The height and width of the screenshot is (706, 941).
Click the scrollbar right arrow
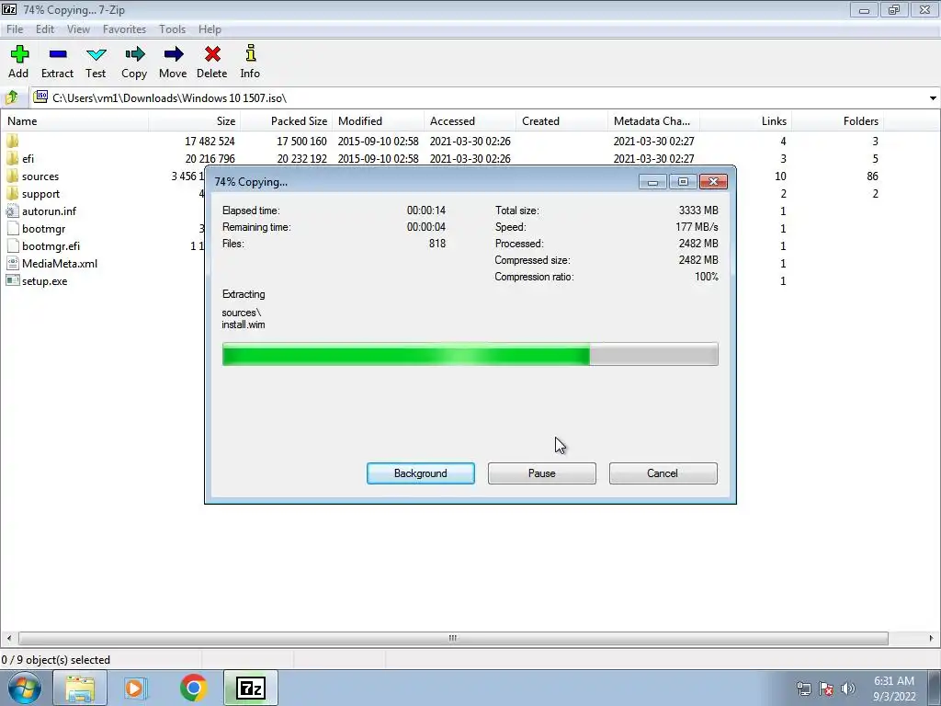(931, 638)
